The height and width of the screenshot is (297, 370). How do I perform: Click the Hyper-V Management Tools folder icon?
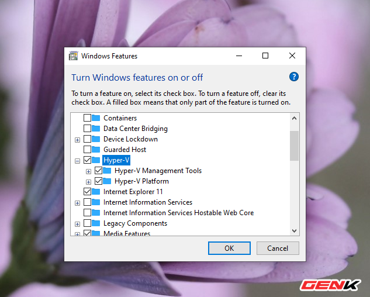pos(107,170)
